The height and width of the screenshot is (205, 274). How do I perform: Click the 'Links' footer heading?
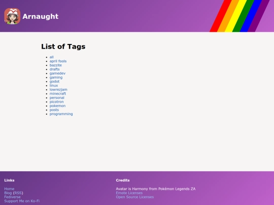click(x=9, y=180)
